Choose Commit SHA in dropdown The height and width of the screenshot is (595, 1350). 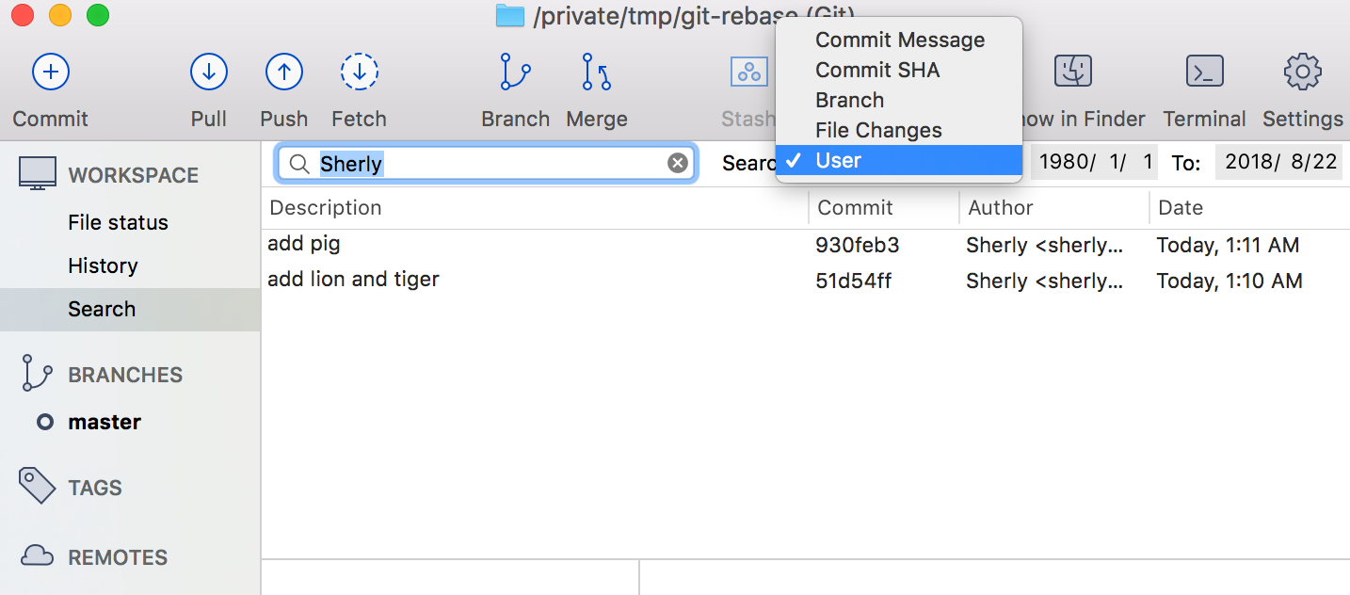(x=876, y=71)
